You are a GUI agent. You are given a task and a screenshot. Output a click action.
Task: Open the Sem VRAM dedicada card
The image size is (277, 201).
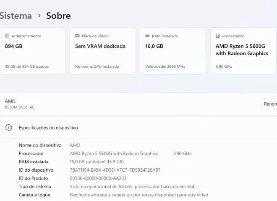tap(103, 51)
